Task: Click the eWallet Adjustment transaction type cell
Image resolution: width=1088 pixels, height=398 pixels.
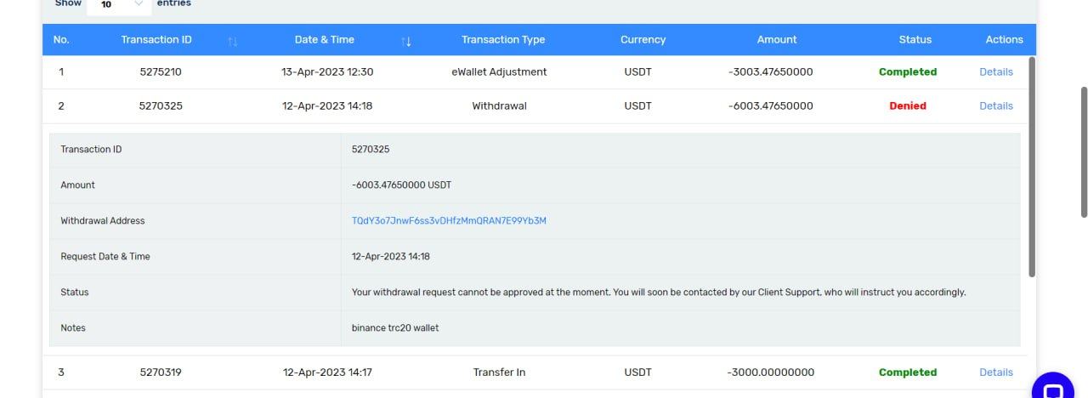Action: pos(499,72)
